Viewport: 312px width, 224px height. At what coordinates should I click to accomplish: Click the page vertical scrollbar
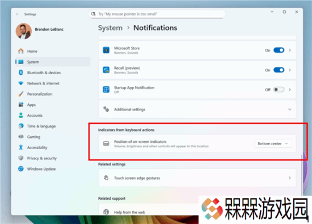(302, 175)
